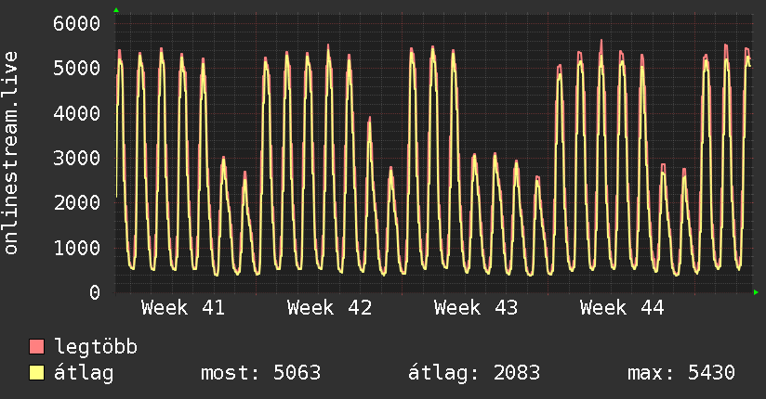Click the most: 5063 statistic
The width and height of the screenshot is (766, 399).
(x=261, y=373)
